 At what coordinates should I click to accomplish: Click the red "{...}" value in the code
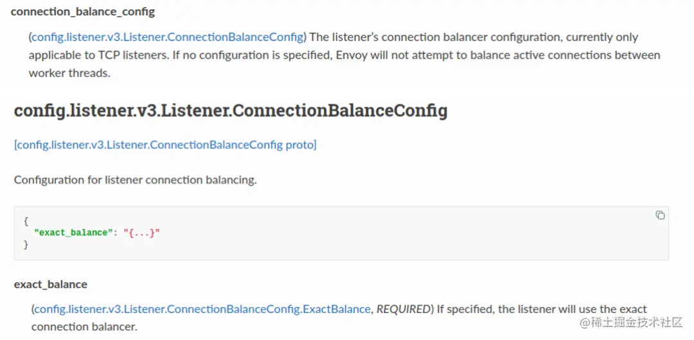141,233
